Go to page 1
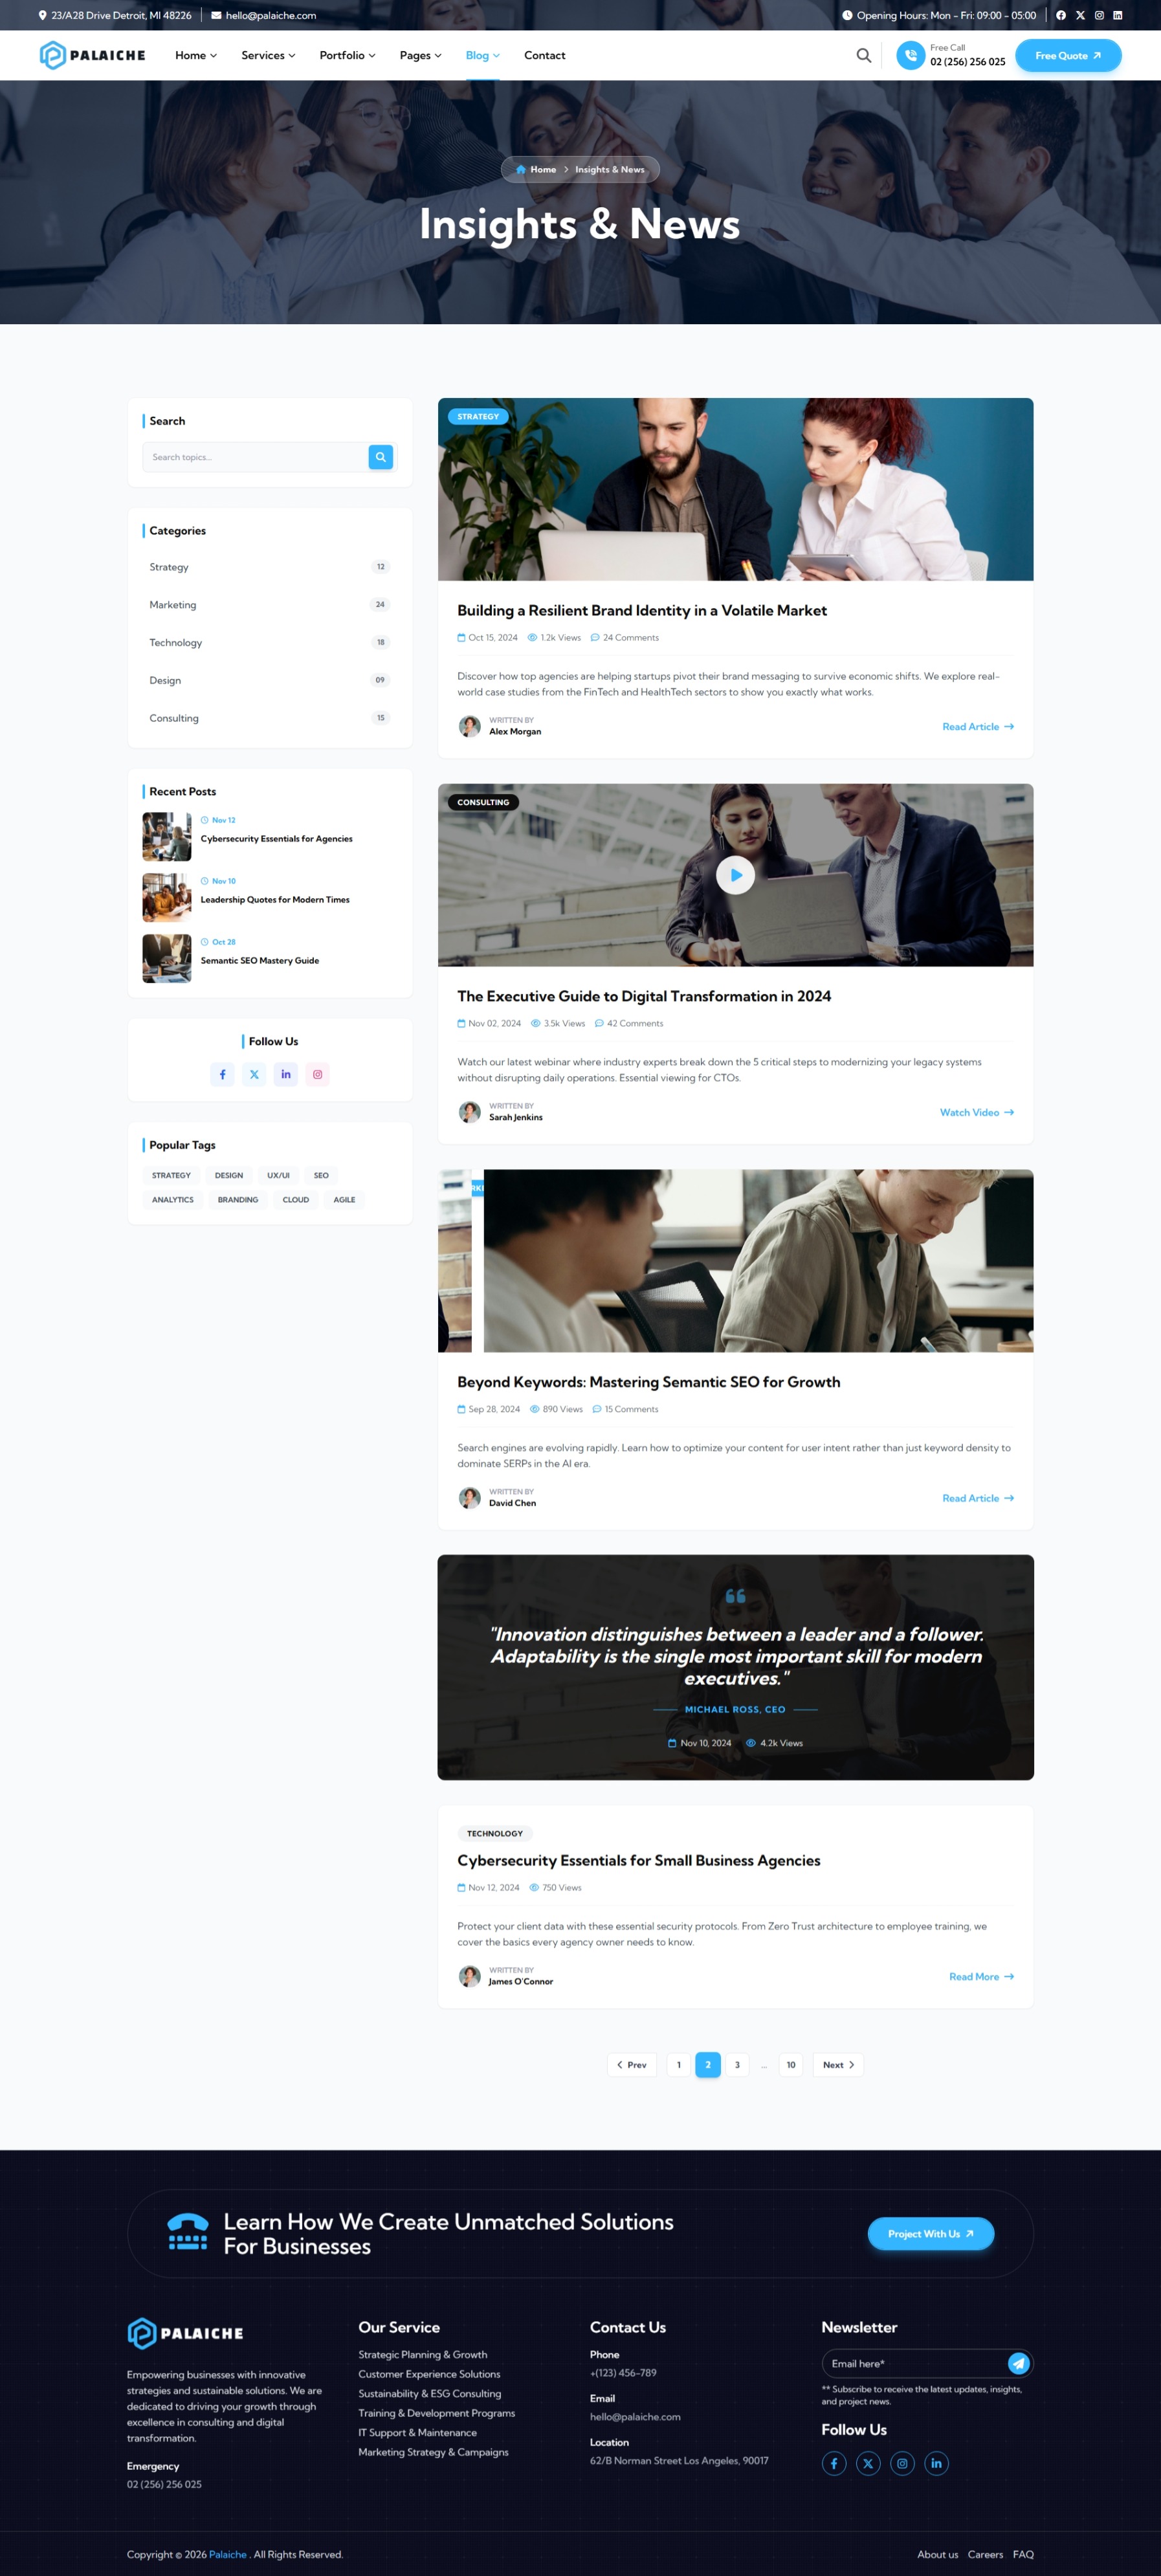The width and height of the screenshot is (1161, 2576). click(x=679, y=2065)
